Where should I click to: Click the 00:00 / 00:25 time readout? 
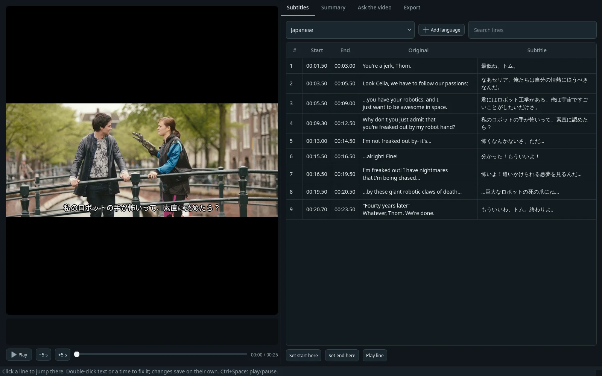pos(264,355)
